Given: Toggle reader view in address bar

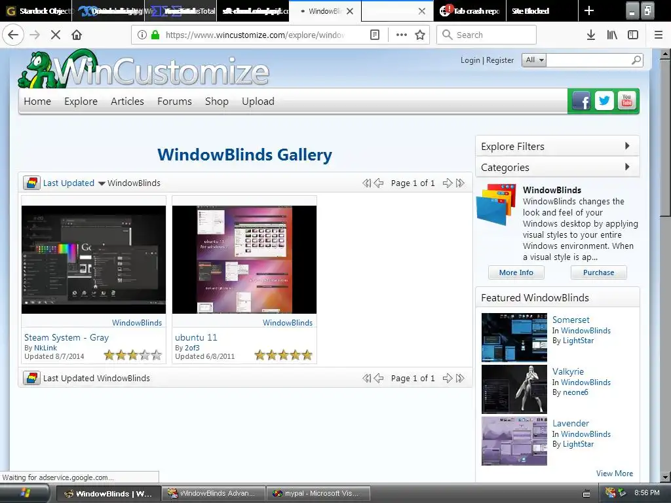Looking at the screenshot, I should 375,35.
